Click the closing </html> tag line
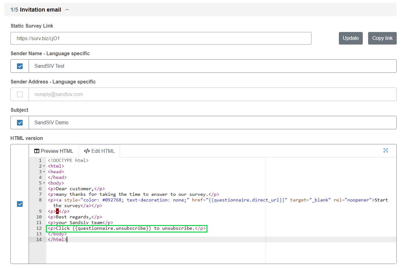 coord(57,239)
